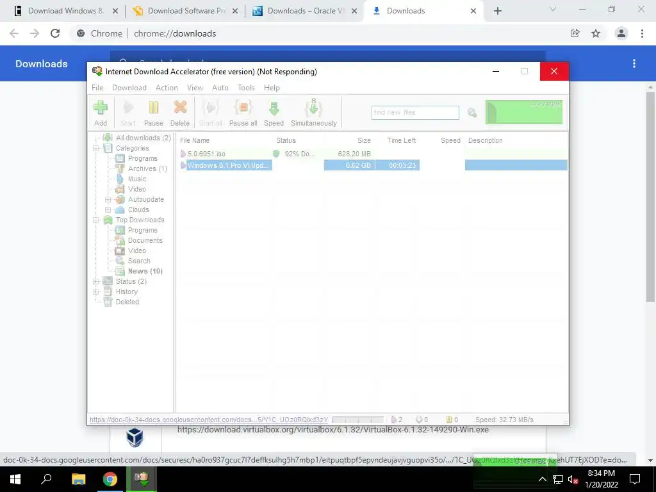Open the Download menu
The image size is (656, 492).
tap(129, 87)
